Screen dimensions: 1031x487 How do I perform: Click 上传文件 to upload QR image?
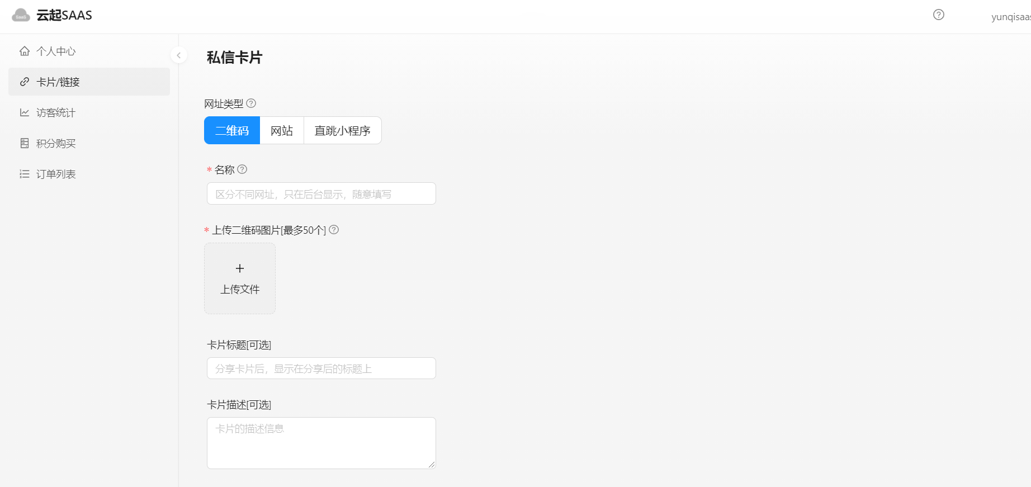tap(240, 278)
